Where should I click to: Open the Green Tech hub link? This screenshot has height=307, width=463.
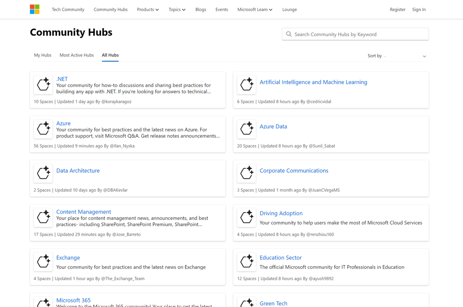[x=273, y=303]
